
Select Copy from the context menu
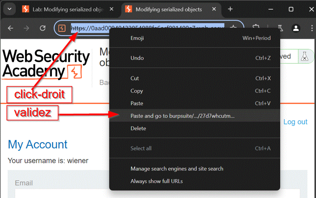[137, 91]
